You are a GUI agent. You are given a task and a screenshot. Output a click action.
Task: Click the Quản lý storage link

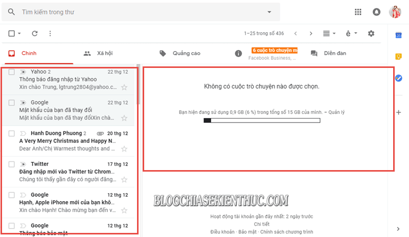[x=336, y=112]
